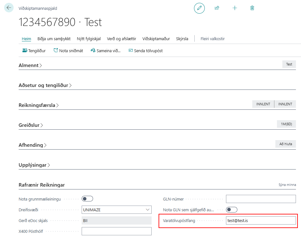Expand the Greiðslur section
The width and height of the screenshot is (301, 241).
31,125
